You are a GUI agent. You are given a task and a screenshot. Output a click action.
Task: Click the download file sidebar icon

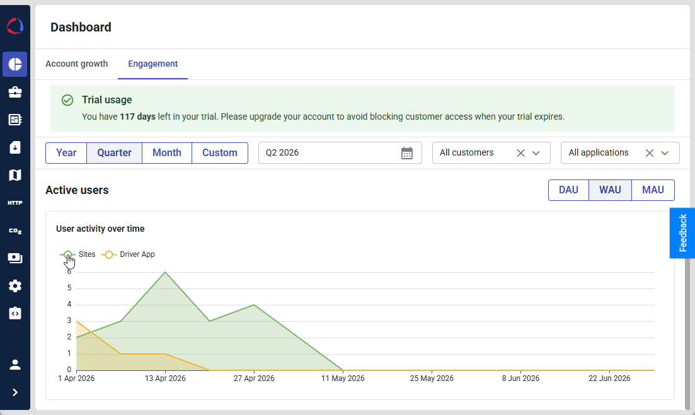15,147
